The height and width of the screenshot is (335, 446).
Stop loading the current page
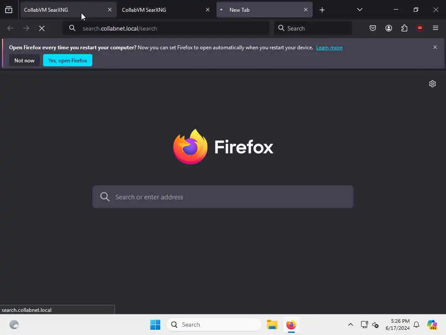[42, 28]
